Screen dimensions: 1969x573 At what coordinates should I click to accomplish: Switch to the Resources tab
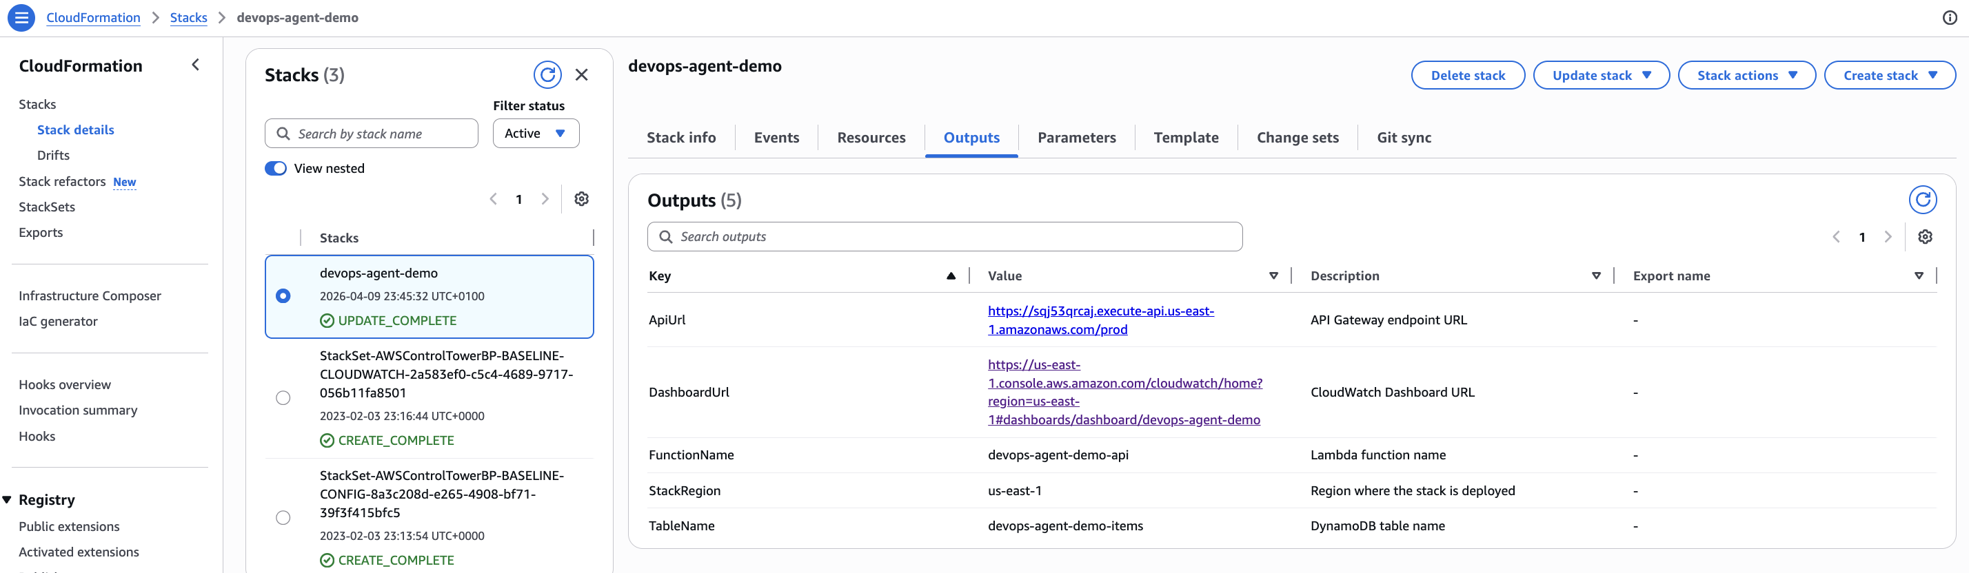pos(871,138)
